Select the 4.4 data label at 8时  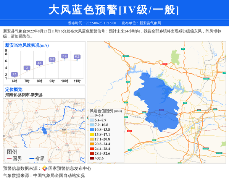[x=39, y=63]
